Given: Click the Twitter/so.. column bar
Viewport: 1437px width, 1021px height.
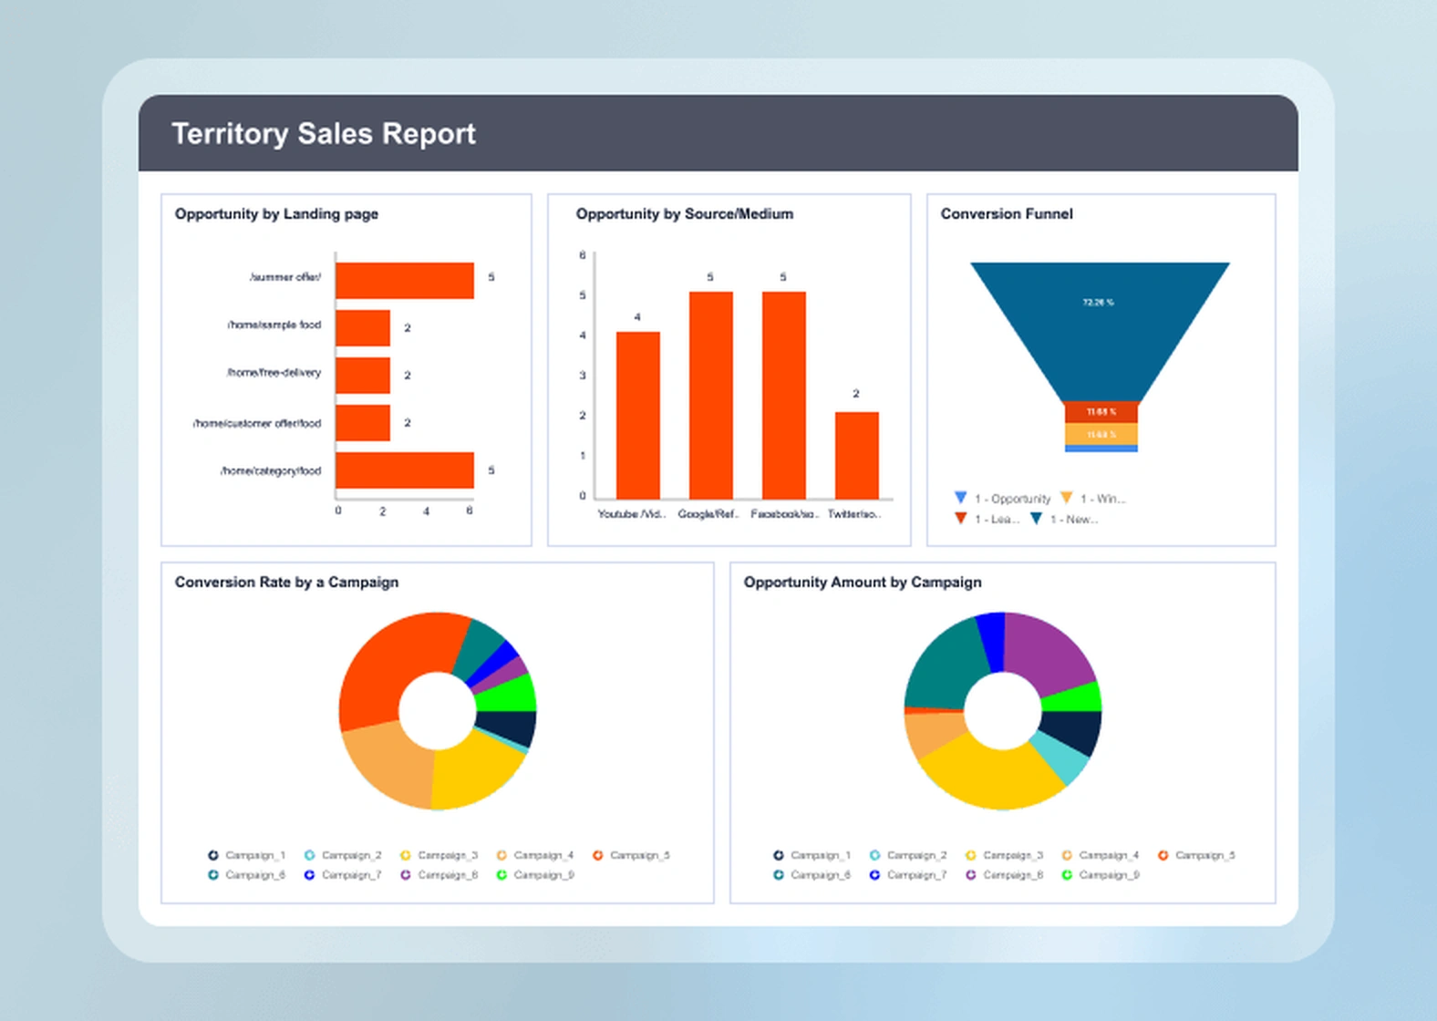Looking at the screenshot, I should (857, 456).
